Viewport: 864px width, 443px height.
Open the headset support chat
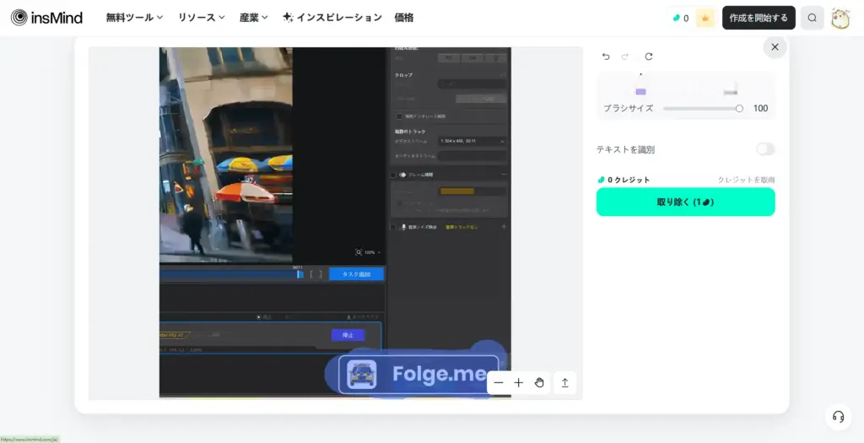(838, 417)
